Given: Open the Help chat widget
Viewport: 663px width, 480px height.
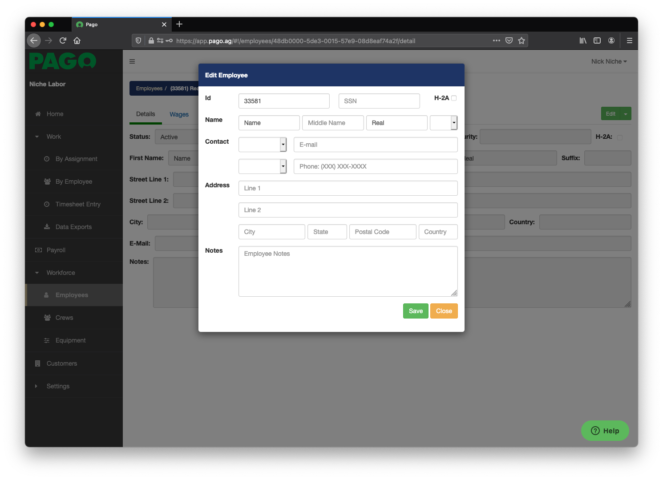Looking at the screenshot, I should pyautogui.click(x=605, y=431).
